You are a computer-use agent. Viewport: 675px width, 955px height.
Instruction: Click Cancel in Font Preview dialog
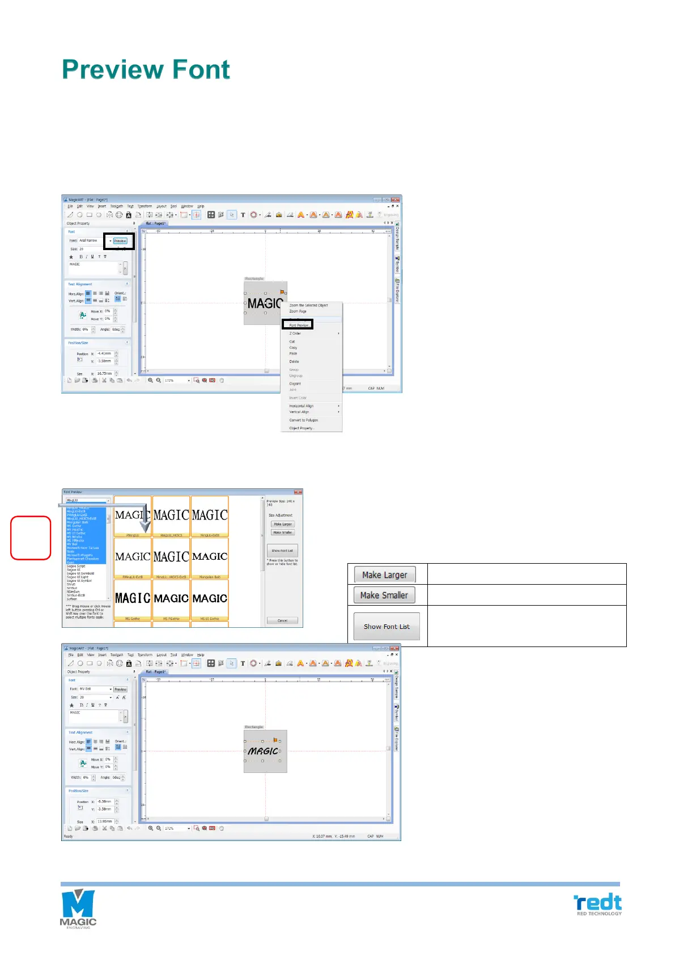point(282,620)
